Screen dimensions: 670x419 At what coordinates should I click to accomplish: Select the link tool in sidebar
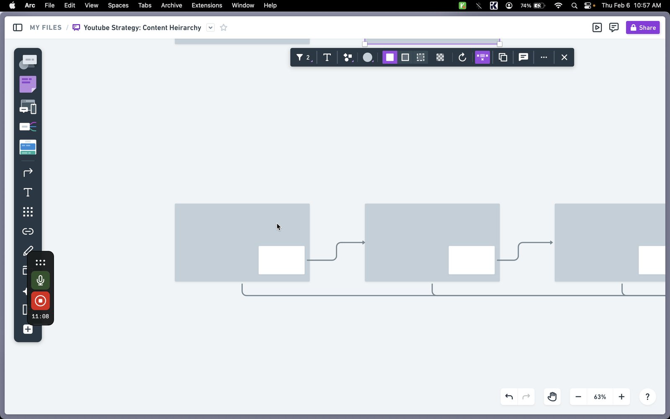pos(28,231)
